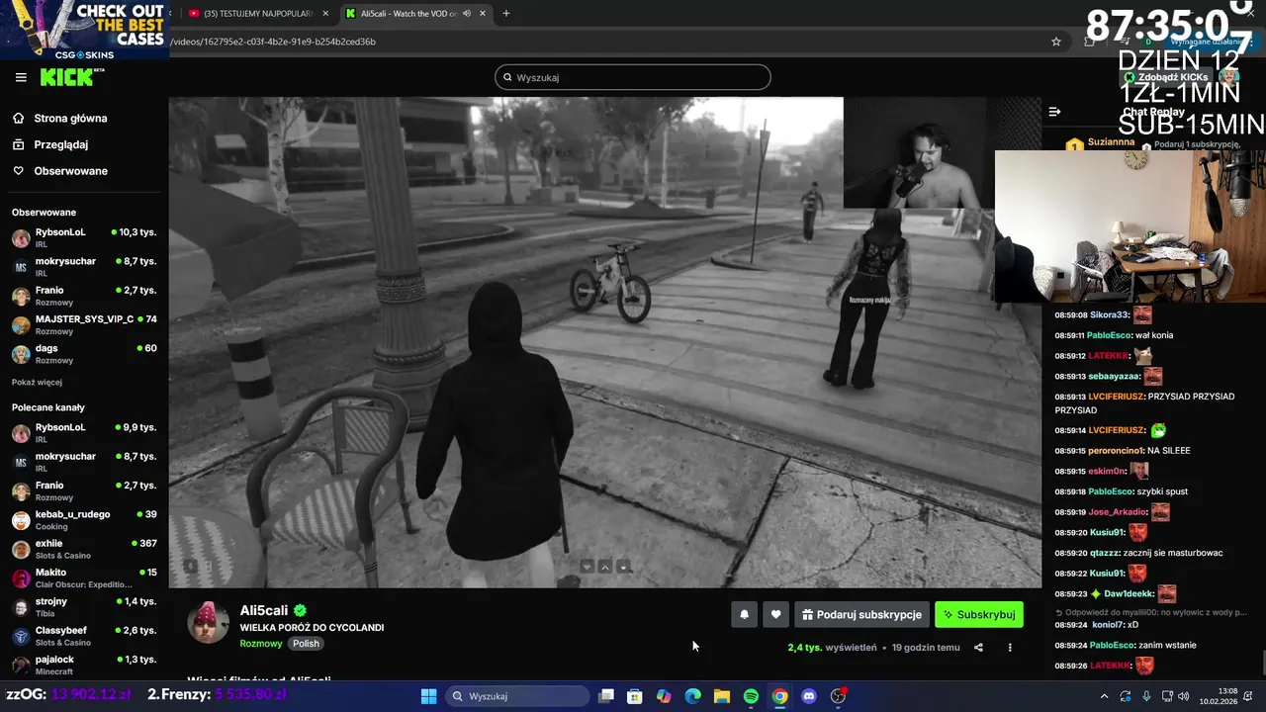Open RybsonLoL under Obserwowane

click(x=84, y=238)
